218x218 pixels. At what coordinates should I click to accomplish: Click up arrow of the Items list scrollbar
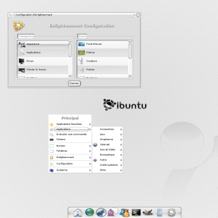130,42
